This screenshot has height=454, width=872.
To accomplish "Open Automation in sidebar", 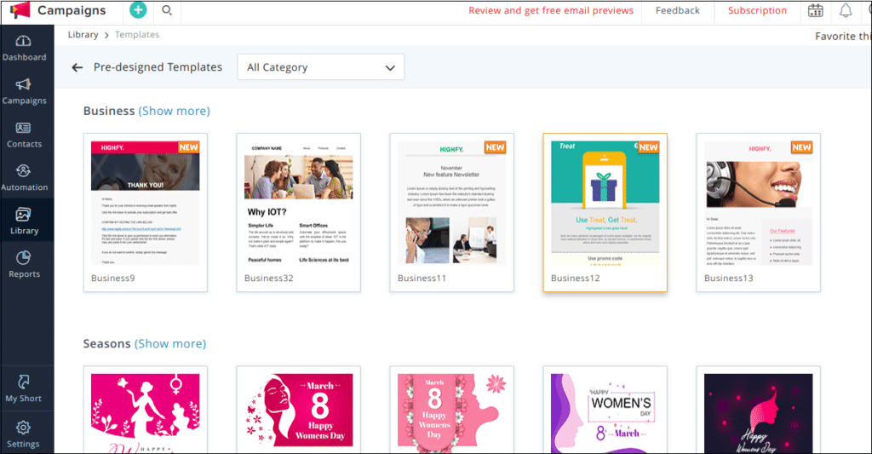I will coord(25,179).
